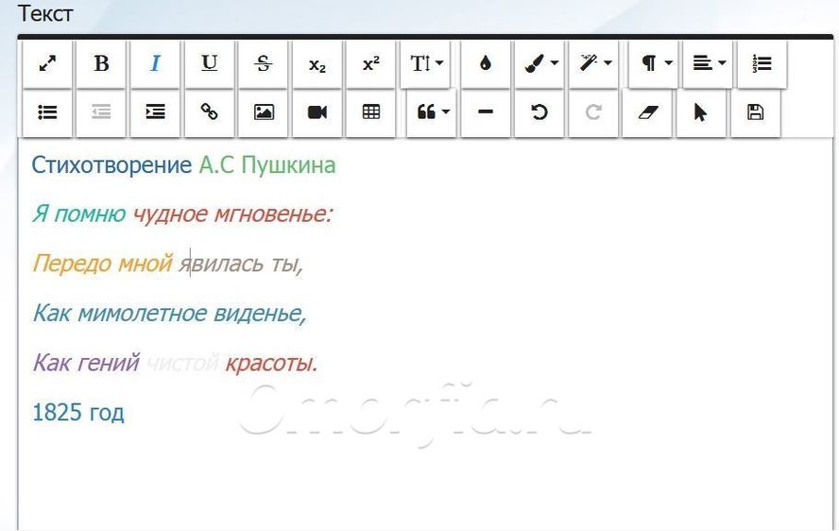Viewport: 839px width, 531px height.
Task: Undo the last change
Action: tap(539, 112)
